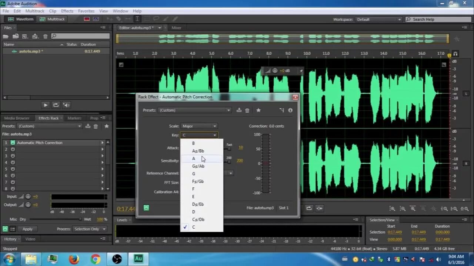Toggle auto-play speaker in Files panel
Screen dimensions: 474x266
[x=66, y=105]
